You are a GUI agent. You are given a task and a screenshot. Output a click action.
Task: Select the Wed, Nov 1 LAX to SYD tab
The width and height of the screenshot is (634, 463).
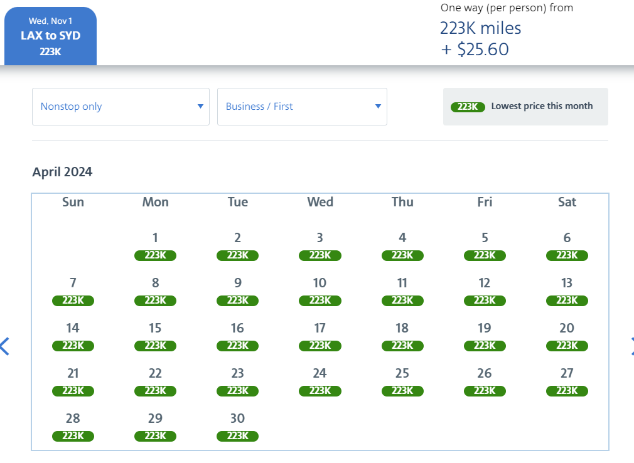(x=50, y=36)
